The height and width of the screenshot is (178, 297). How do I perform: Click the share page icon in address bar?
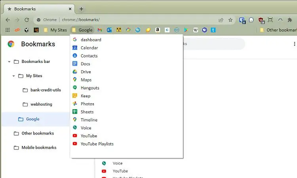click(x=221, y=20)
